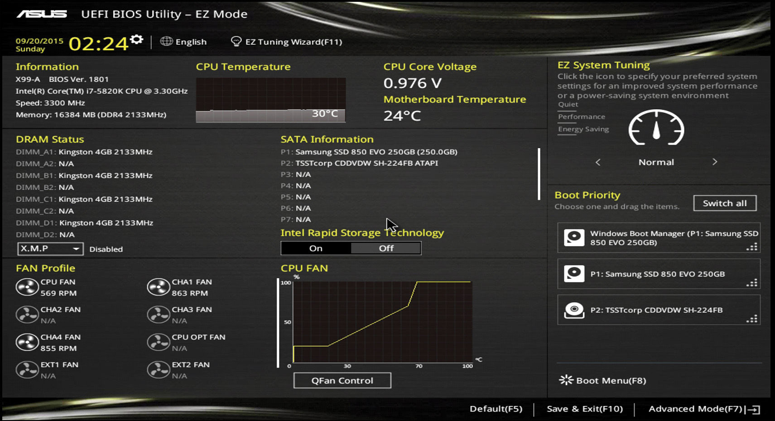Click Default(F5)
Image resolution: width=775 pixels, height=421 pixels.
click(x=496, y=409)
